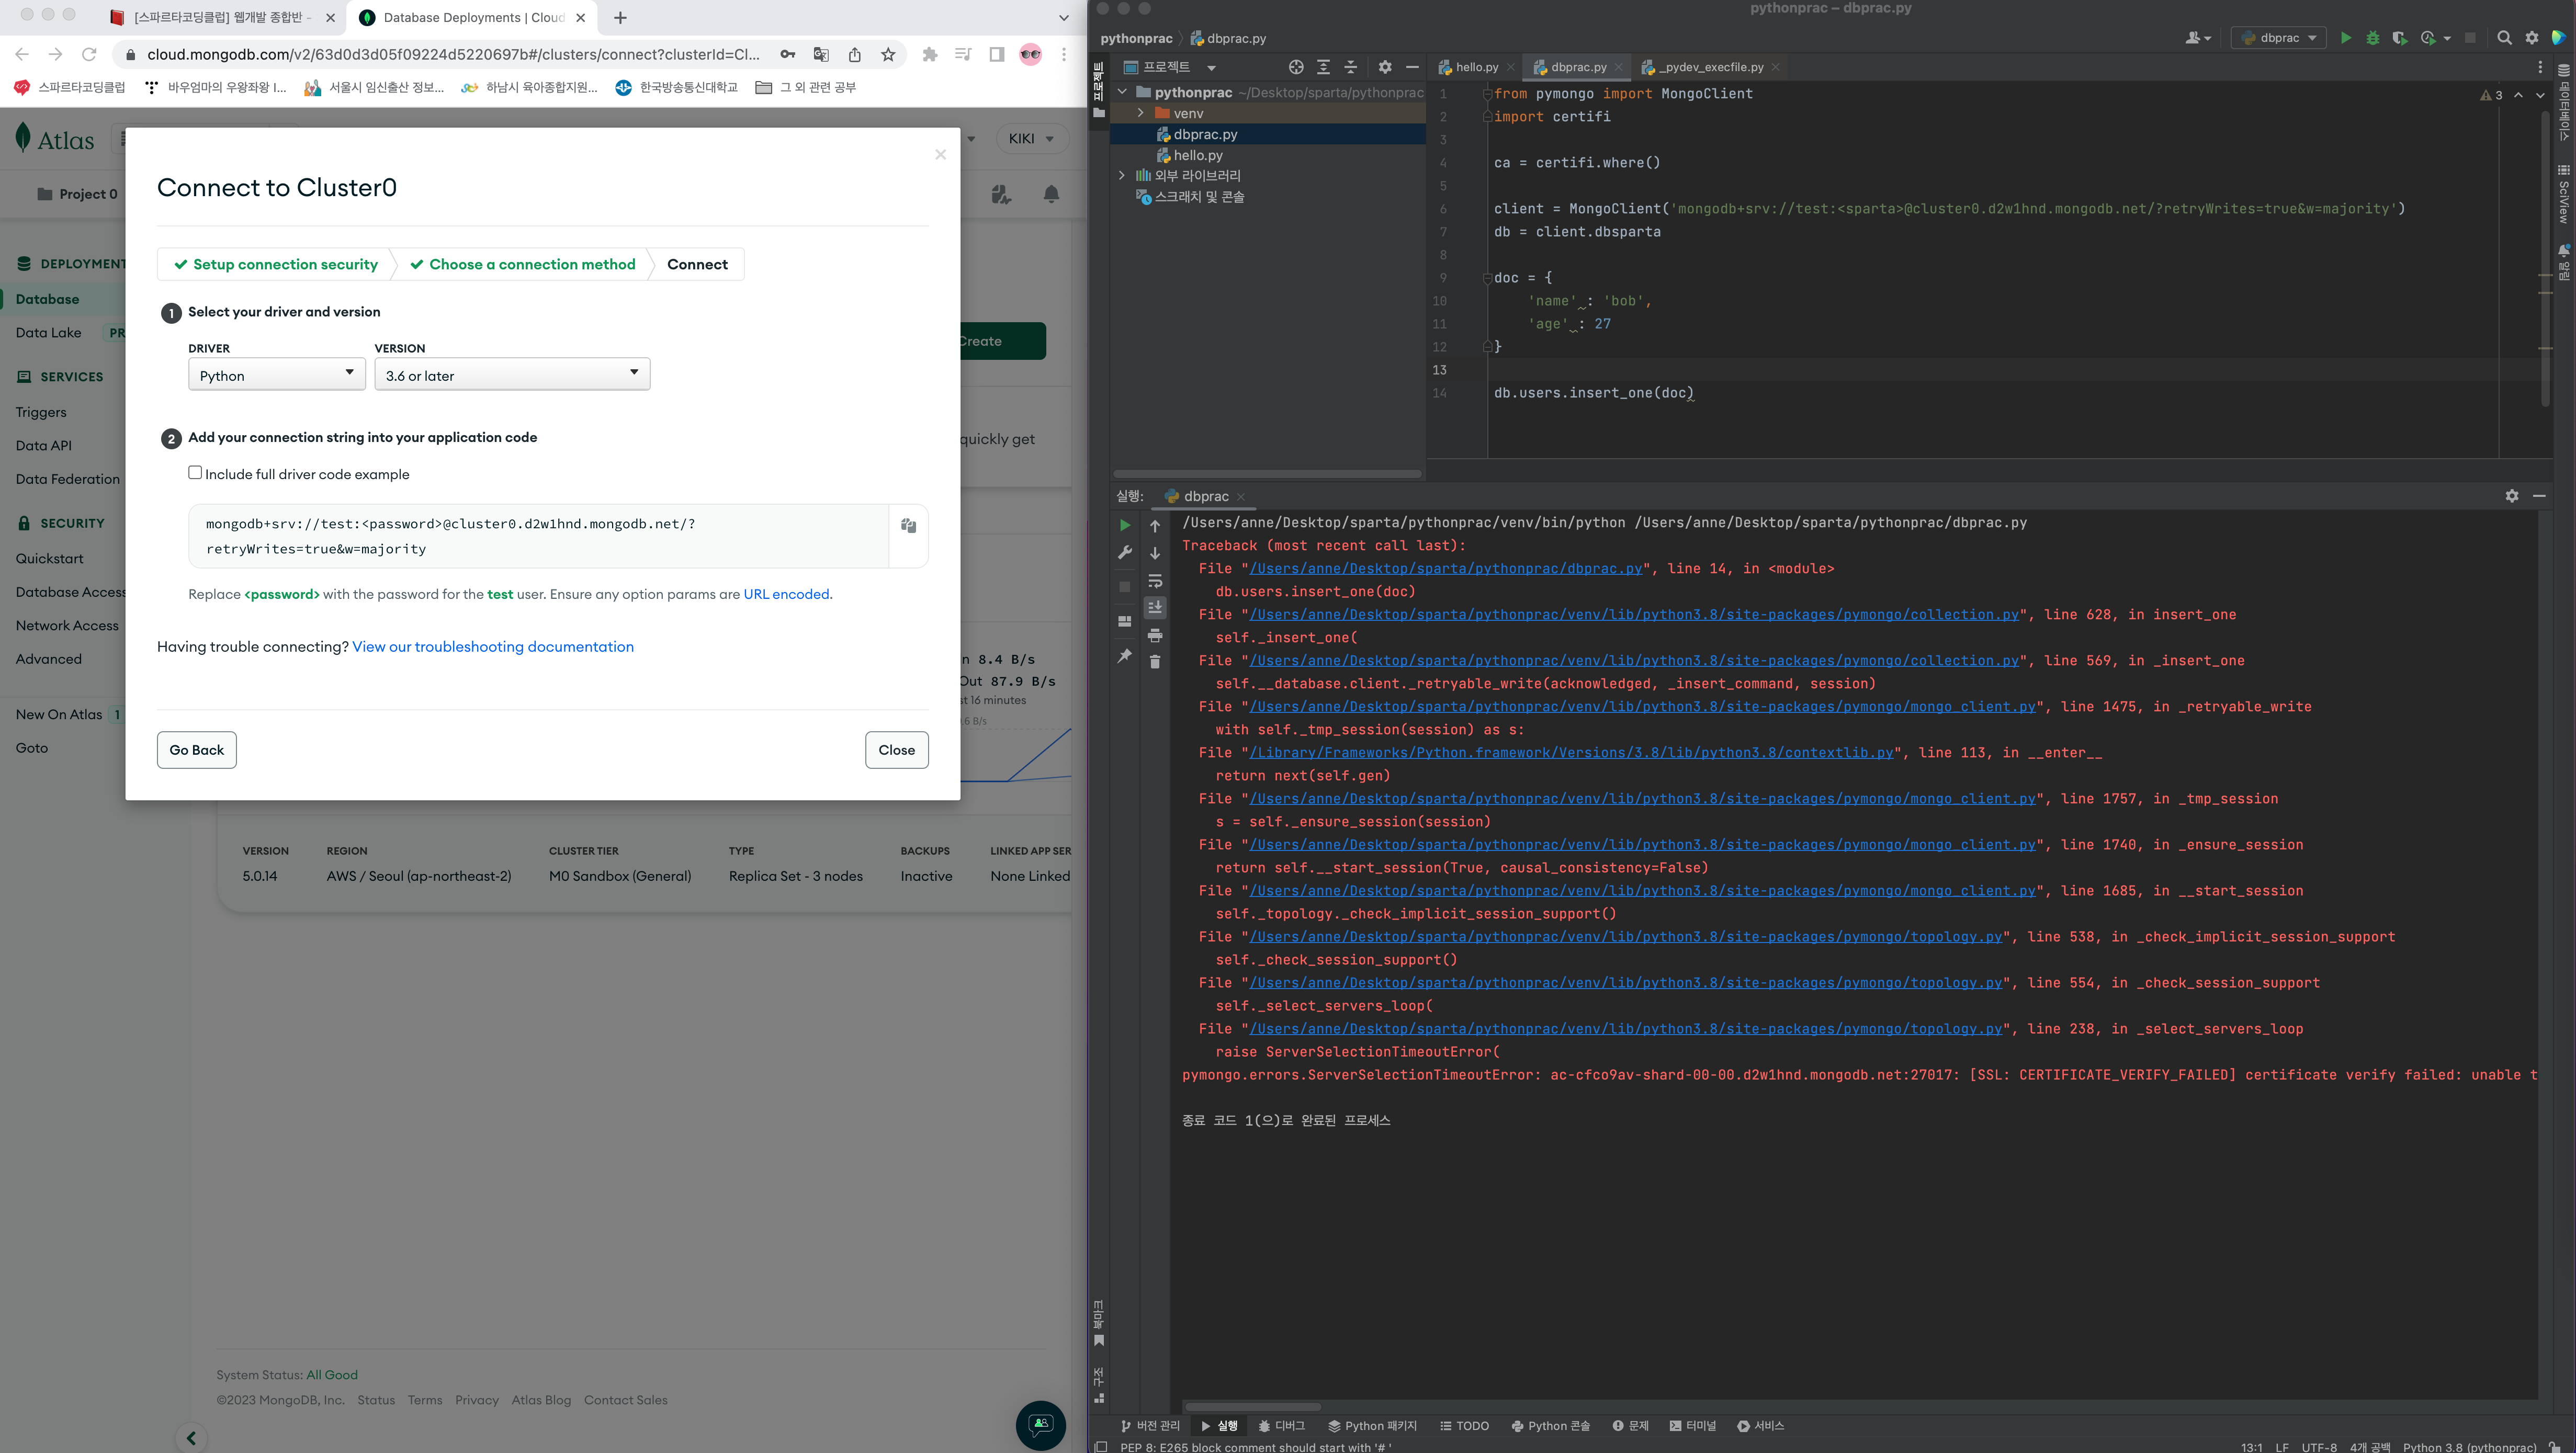Viewport: 2576px width, 1453px height.
Task: Share the current Chrome page
Action: [x=854, y=55]
